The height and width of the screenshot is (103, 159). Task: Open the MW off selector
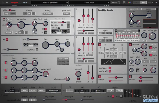(82, 91)
